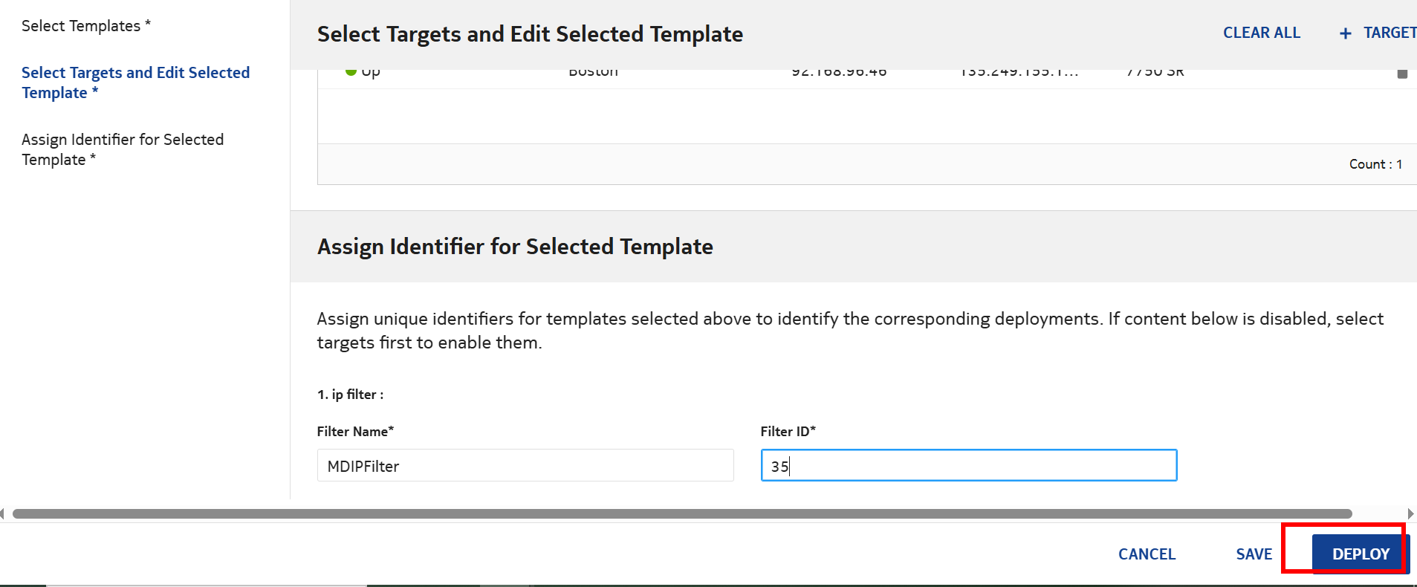Open Select Targets and Edit Selected Template step
Viewport: 1417px width, 587px height.
[x=135, y=82]
